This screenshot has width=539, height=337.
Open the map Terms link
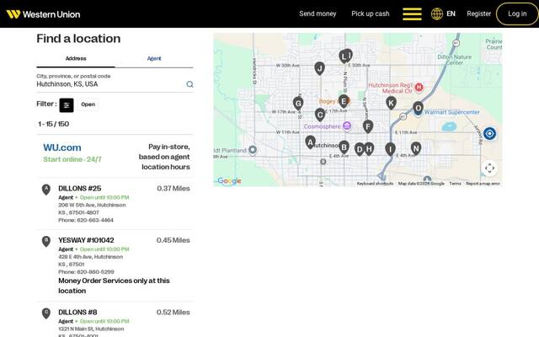[455, 184]
